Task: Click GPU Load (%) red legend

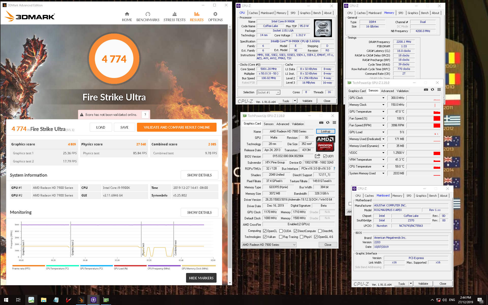Action: tap(130, 267)
